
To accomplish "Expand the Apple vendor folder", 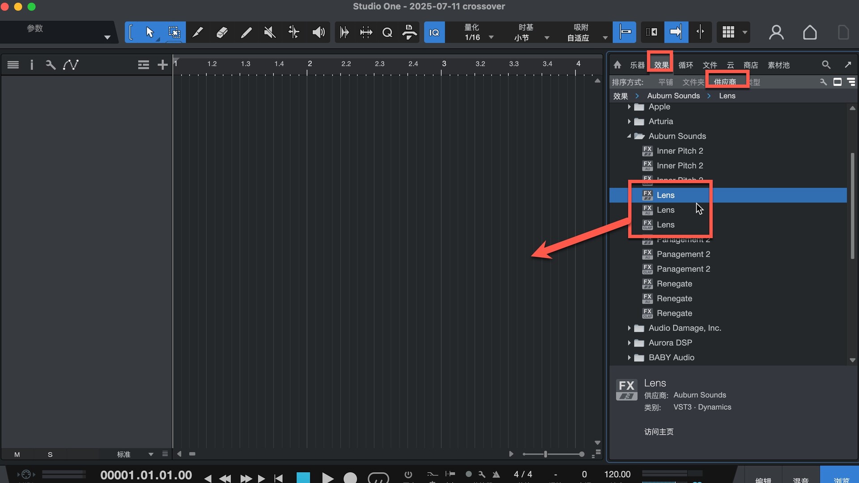I will coord(629,106).
